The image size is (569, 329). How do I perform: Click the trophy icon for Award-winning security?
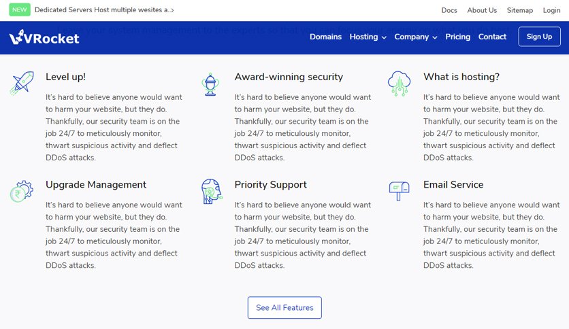210,84
